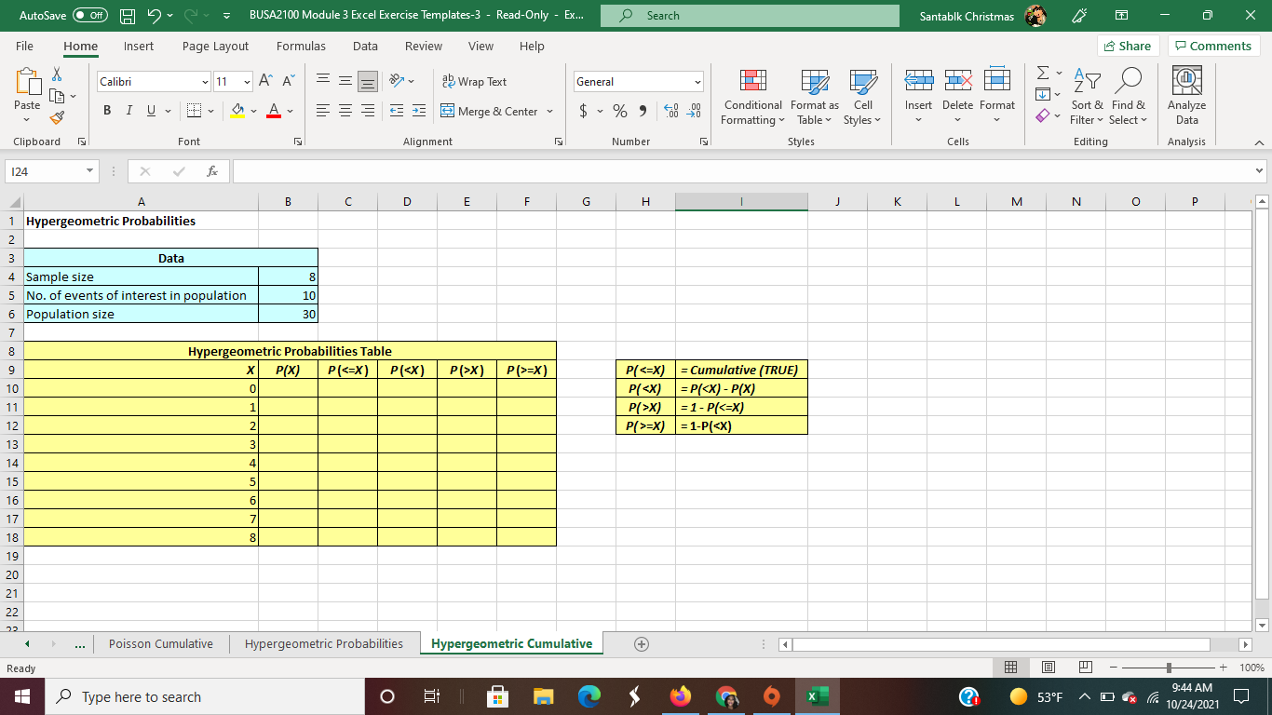Screen dimensions: 1272x715
Task: Click the Share button
Action: pyautogui.click(x=1127, y=45)
